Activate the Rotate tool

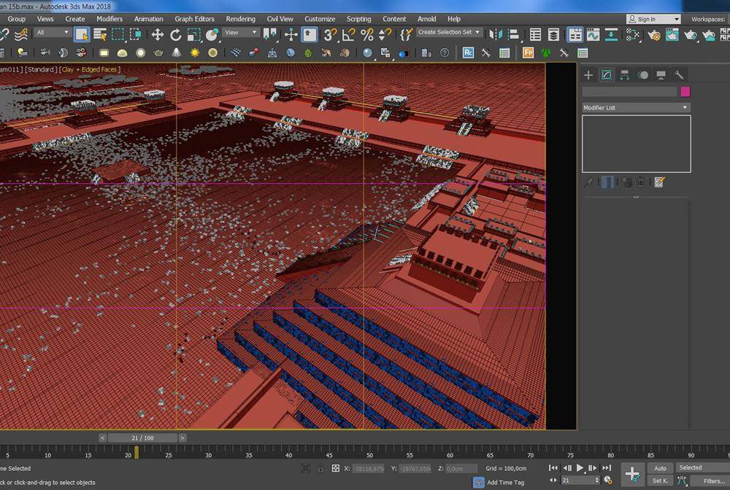pyautogui.click(x=175, y=34)
